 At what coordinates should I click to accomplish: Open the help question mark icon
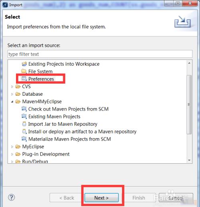tap(12, 197)
